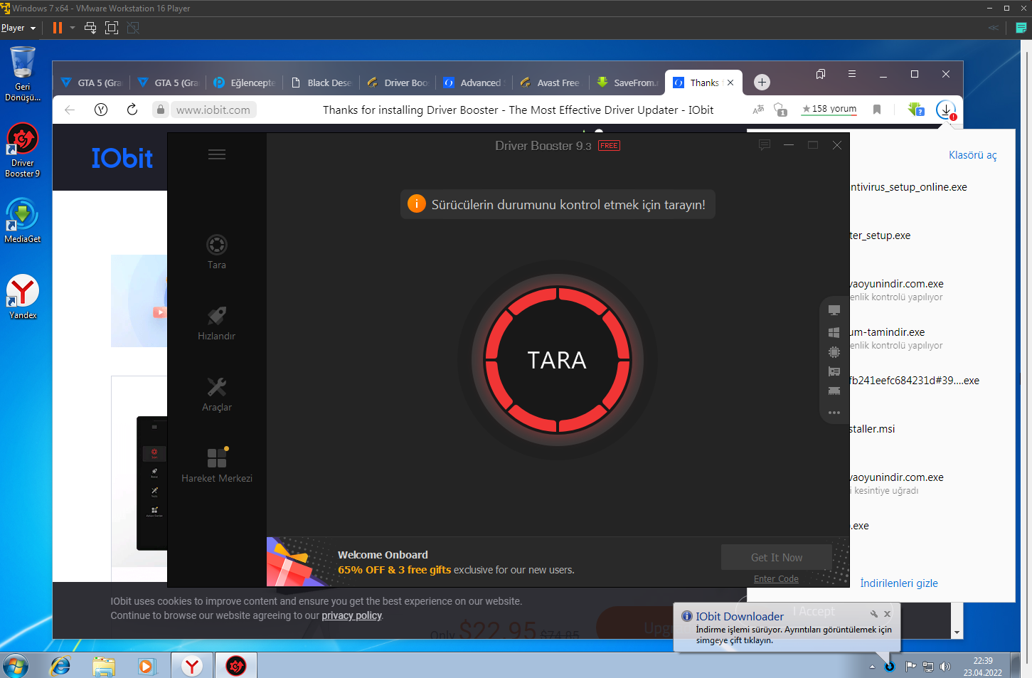This screenshot has width=1032, height=678.
Task: Open Windows Explorer from the taskbar
Action: (103, 666)
